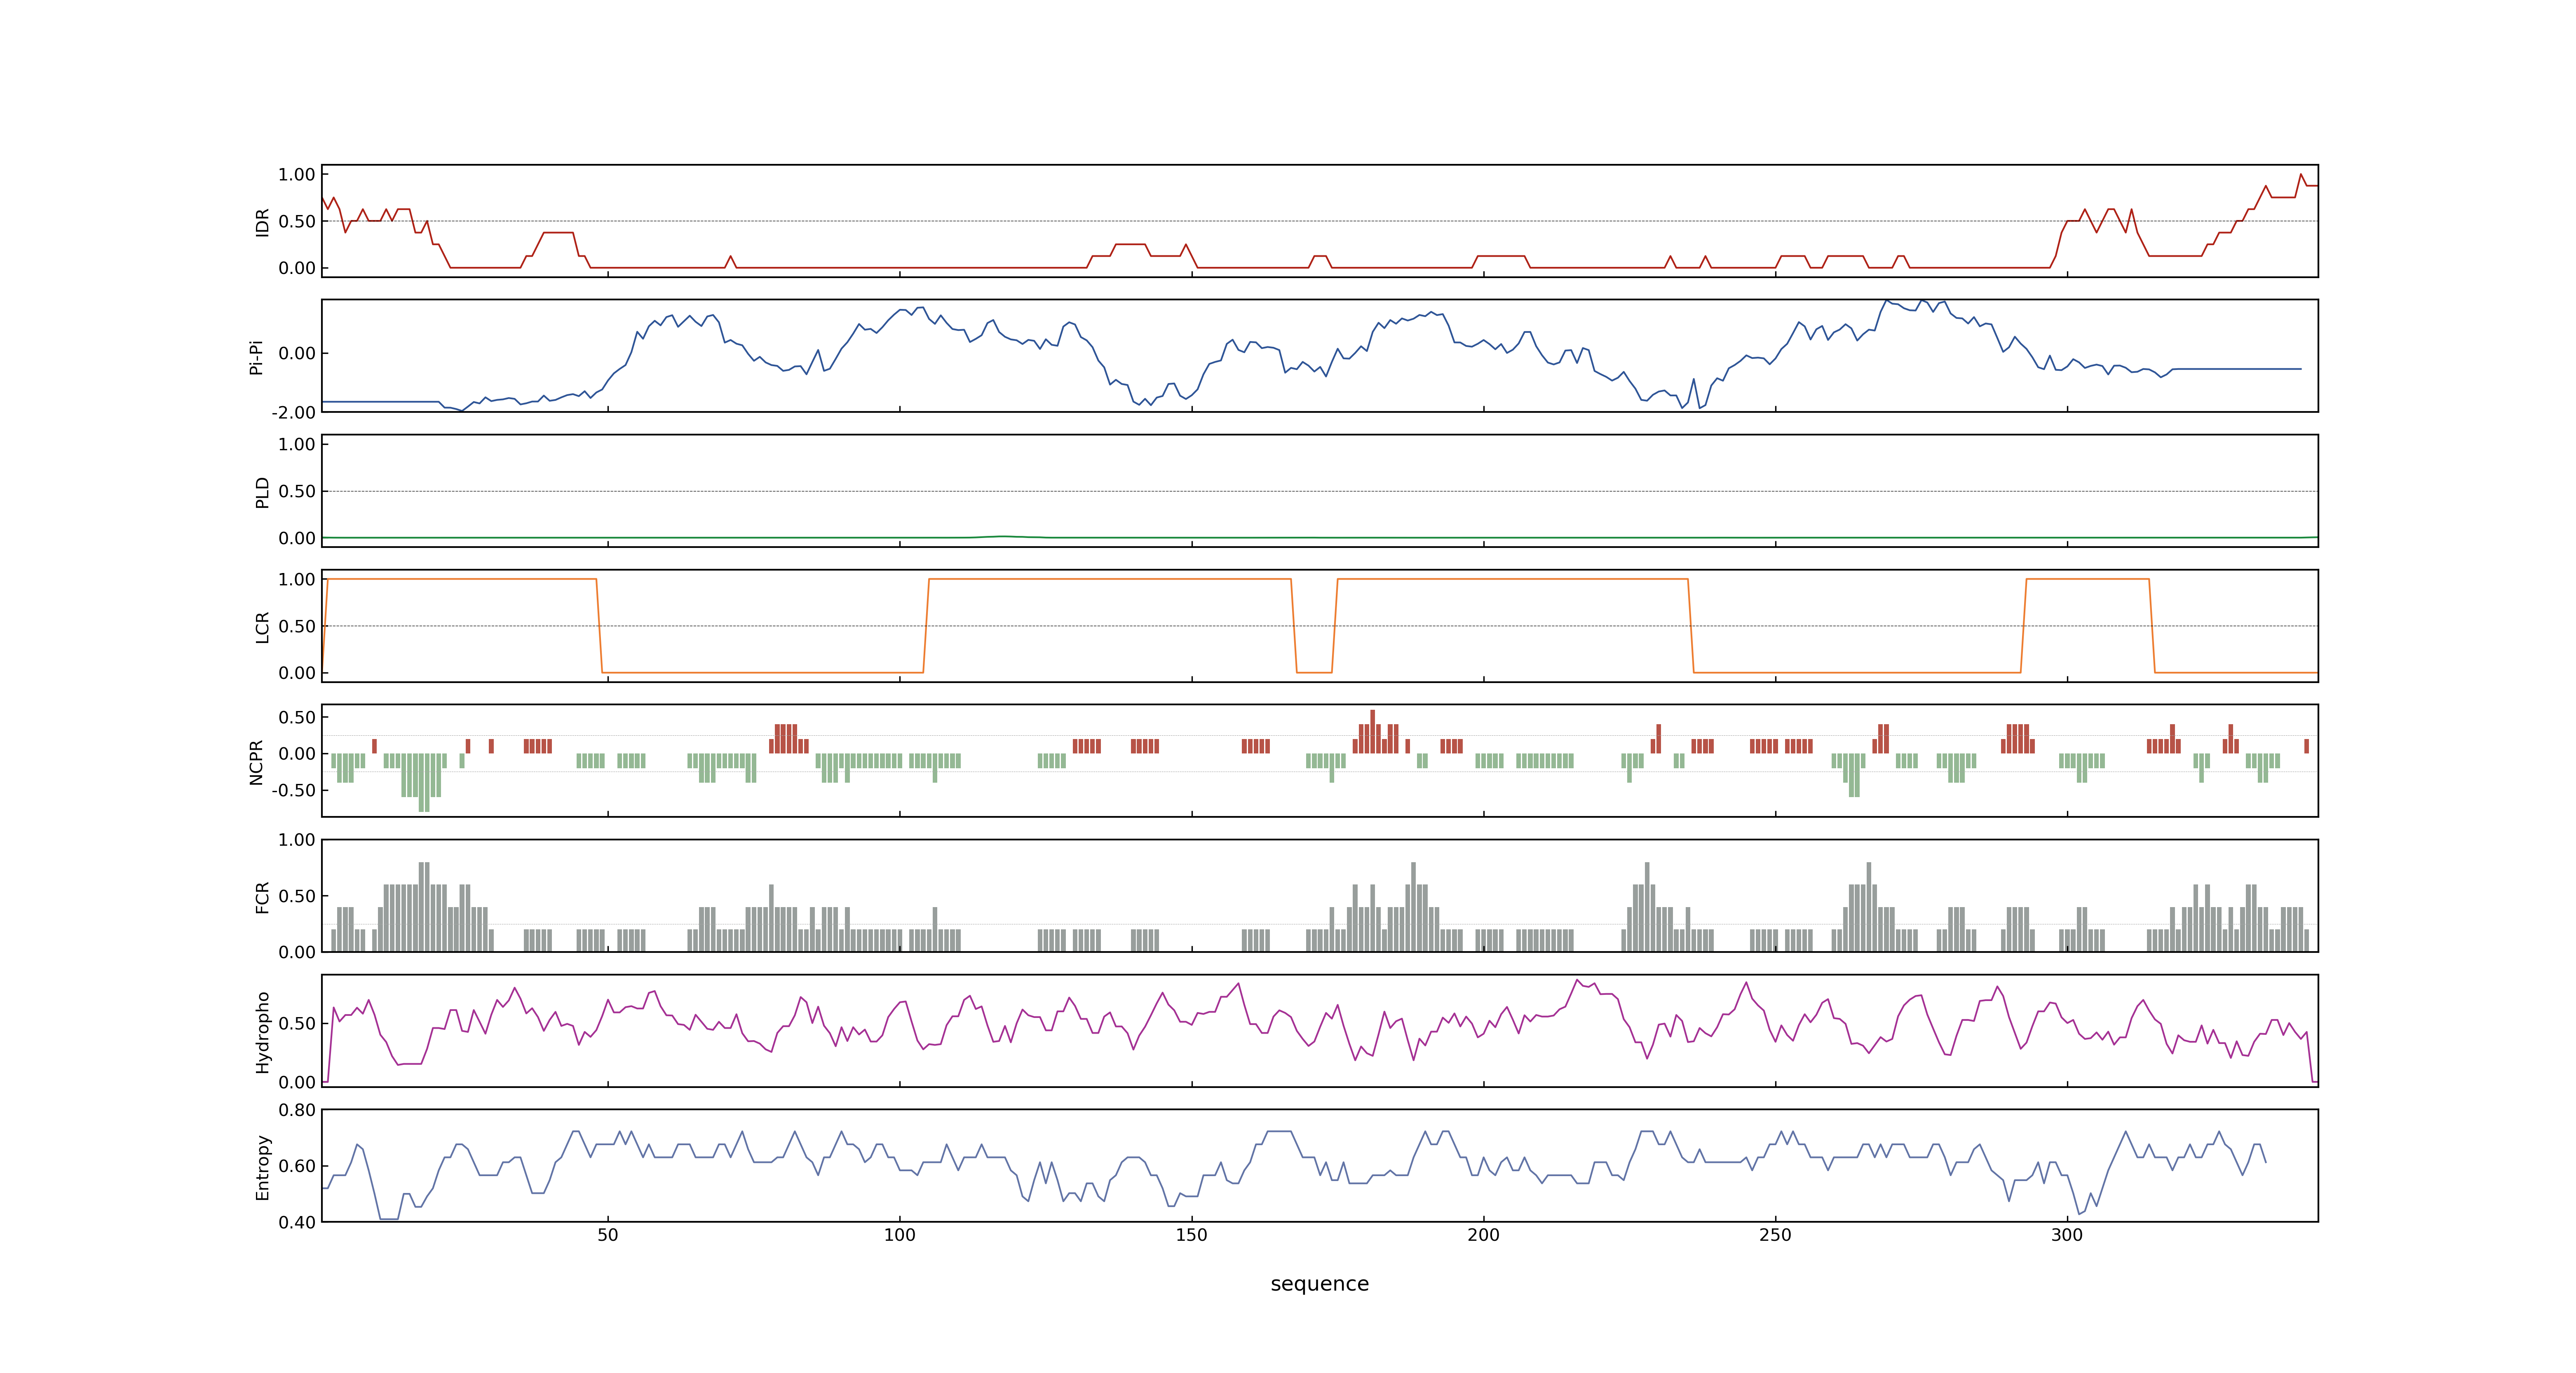
Task: Click the 0.00 tick of Hydropho panel
Action: tap(297, 1082)
